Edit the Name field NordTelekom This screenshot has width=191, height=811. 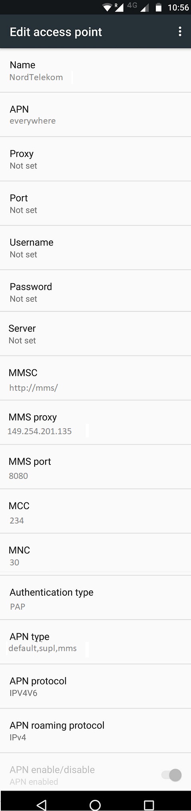(95, 71)
